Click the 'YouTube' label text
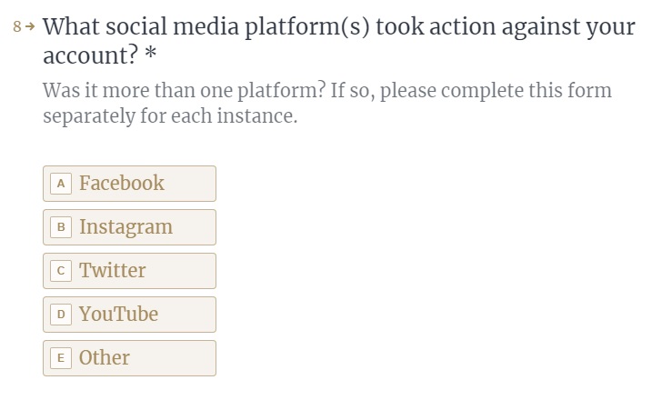The height and width of the screenshot is (400, 652). [x=118, y=314]
